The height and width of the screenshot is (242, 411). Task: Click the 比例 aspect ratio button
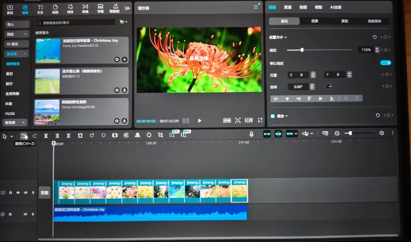[249, 120]
